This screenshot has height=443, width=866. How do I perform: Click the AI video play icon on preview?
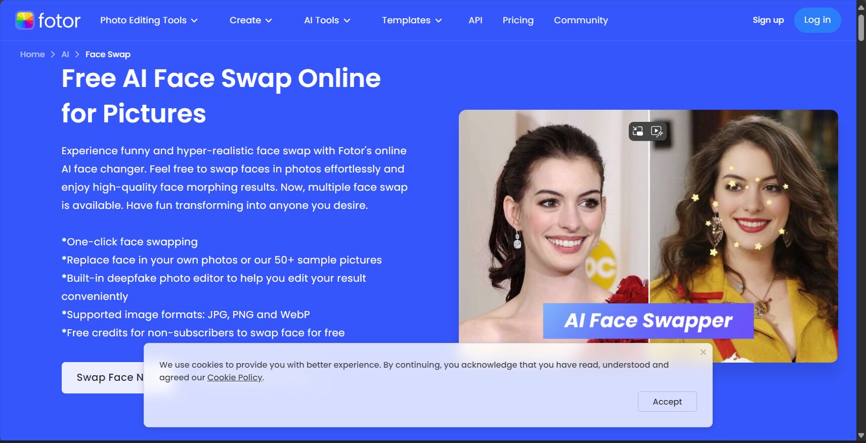(x=657, y=131)
